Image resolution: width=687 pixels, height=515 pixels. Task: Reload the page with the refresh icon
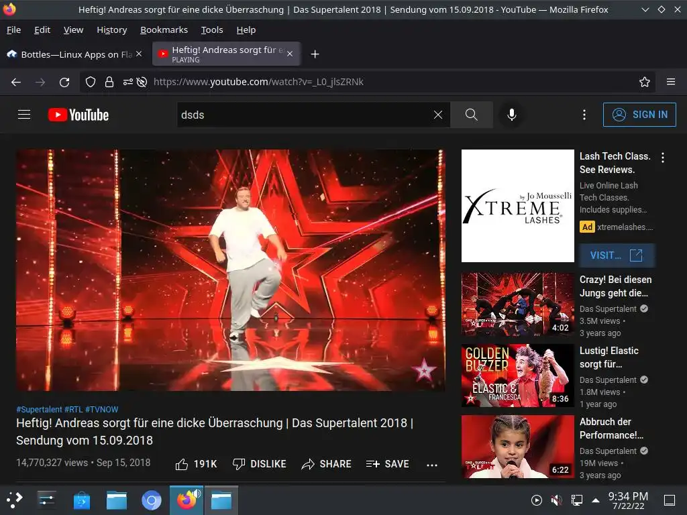[x=64, y=82]
